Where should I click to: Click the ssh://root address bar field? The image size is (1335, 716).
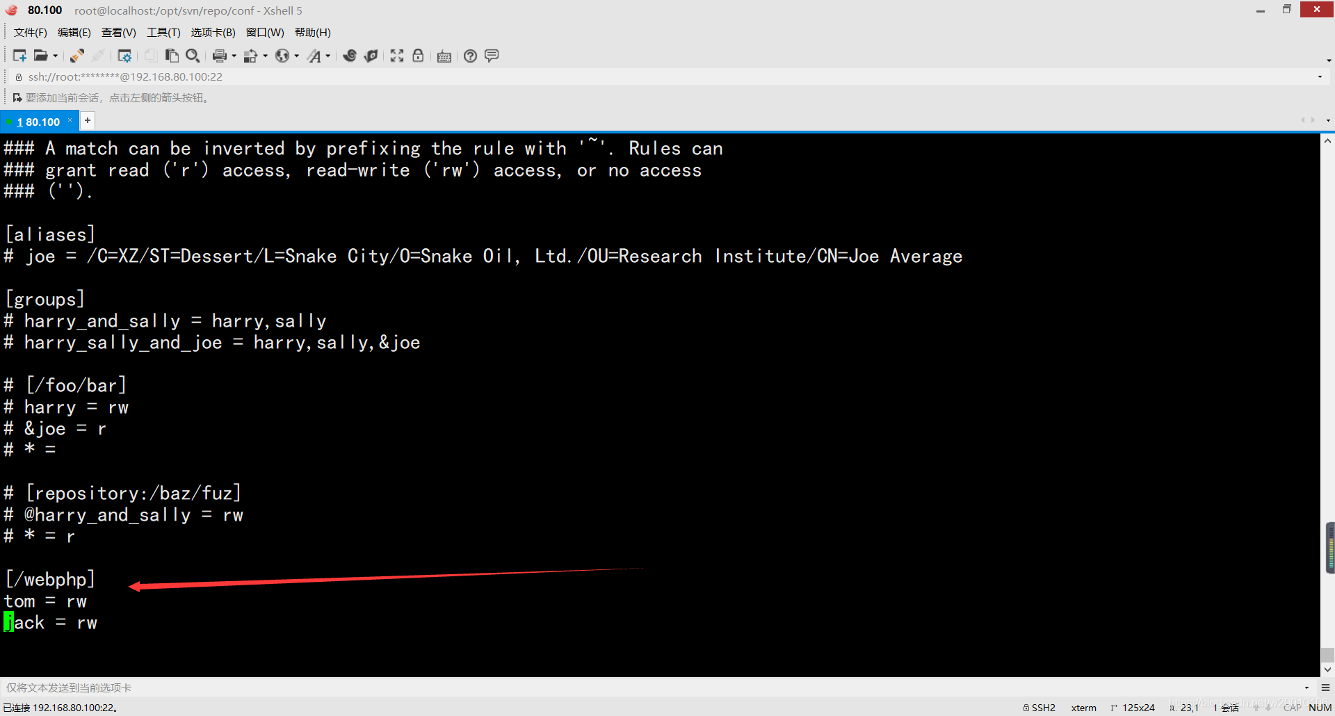click(x=667, y=76)
